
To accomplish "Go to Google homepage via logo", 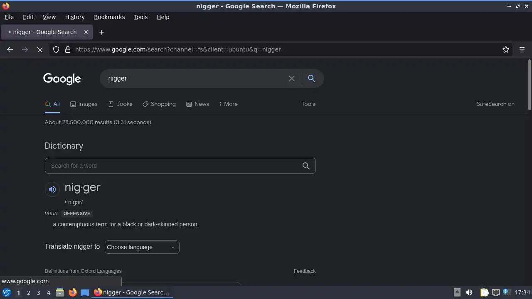I will [62, 78].
